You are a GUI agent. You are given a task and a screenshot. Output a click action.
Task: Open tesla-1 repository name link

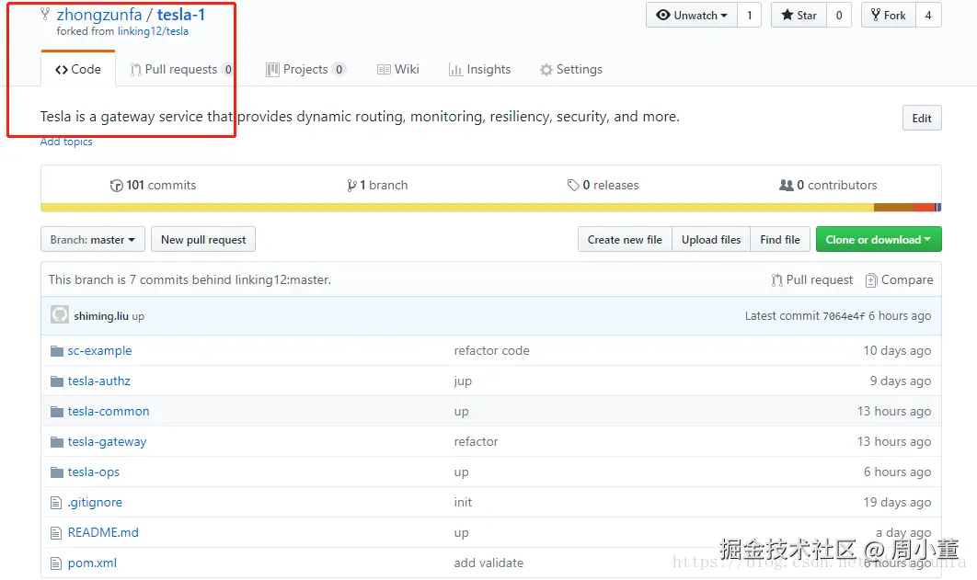coord(180,15)
